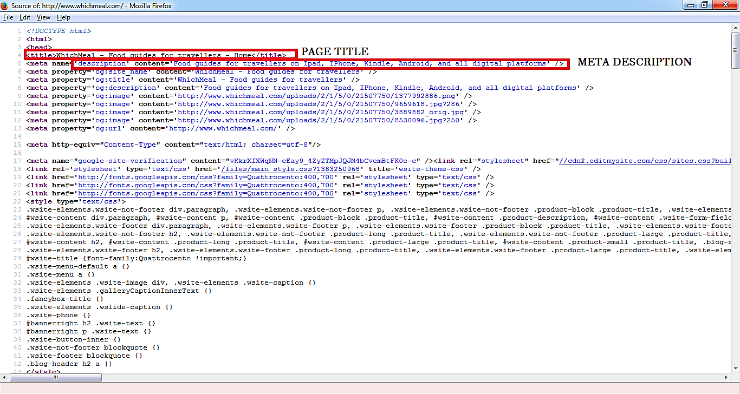Click the image URL ending in 8530096.jpg?250
Screen dimensions: 740x394
point(319,120)
